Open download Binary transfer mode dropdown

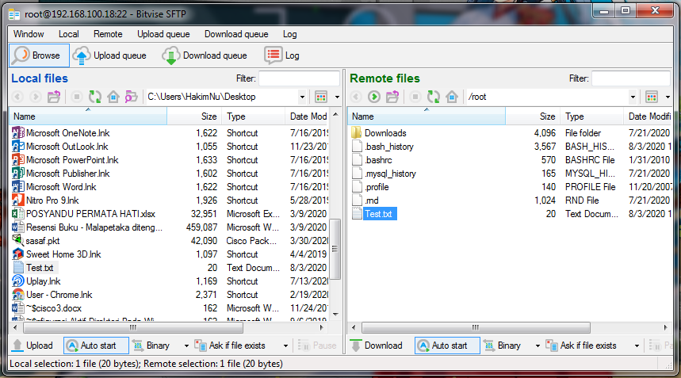(x=538, y=346)
